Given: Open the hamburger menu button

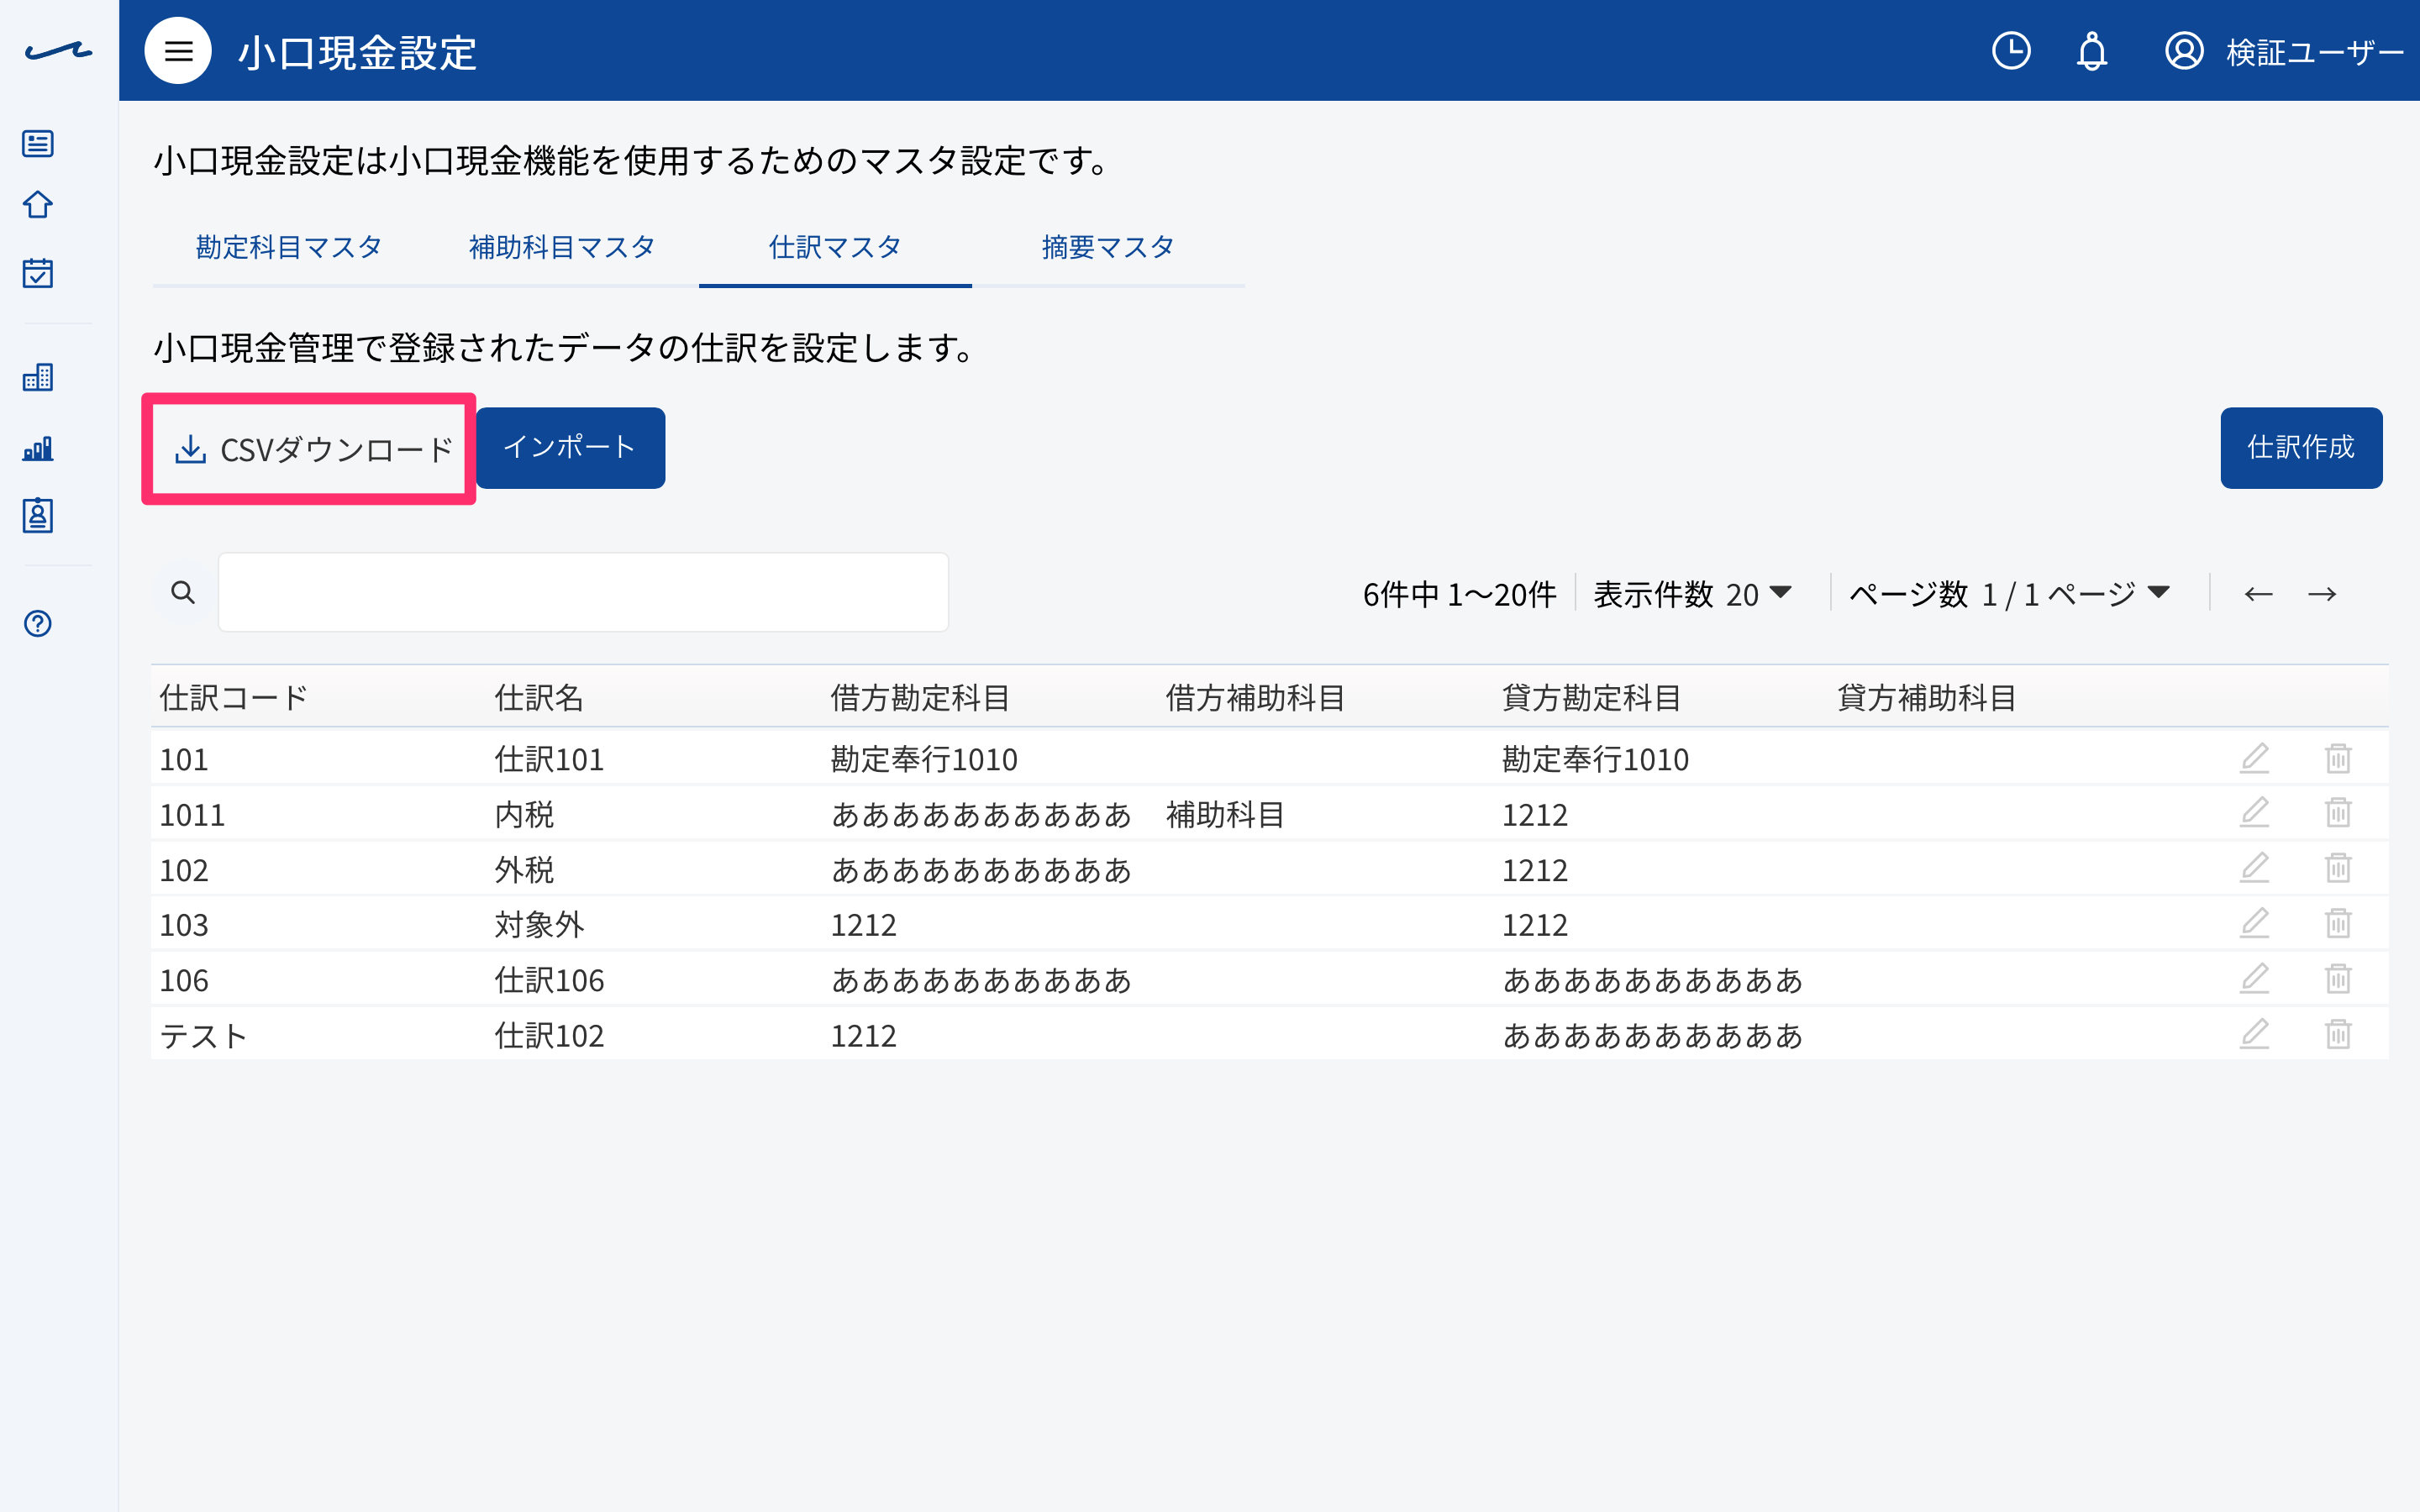Looking at the screenshot, I should click(178, 51).
